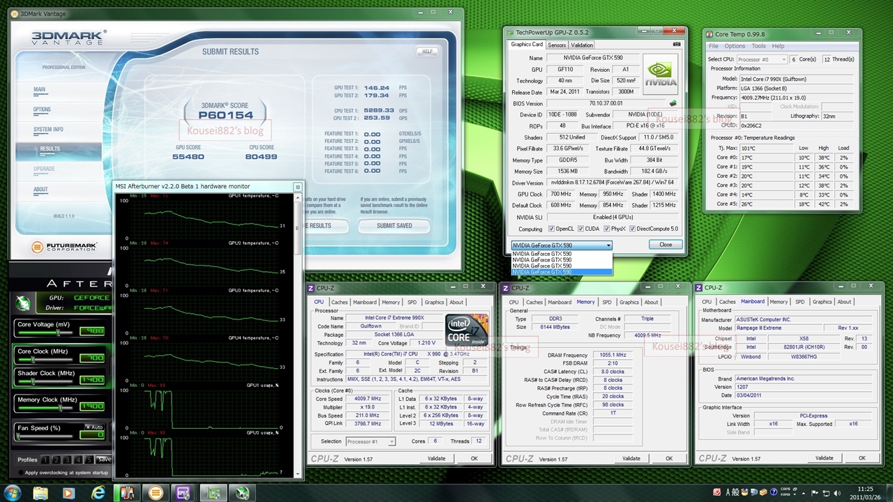Open Windows Media Player from the taskbar
Image resolution: width=893 pixels, height=502 pixels.
coord(68,493)
